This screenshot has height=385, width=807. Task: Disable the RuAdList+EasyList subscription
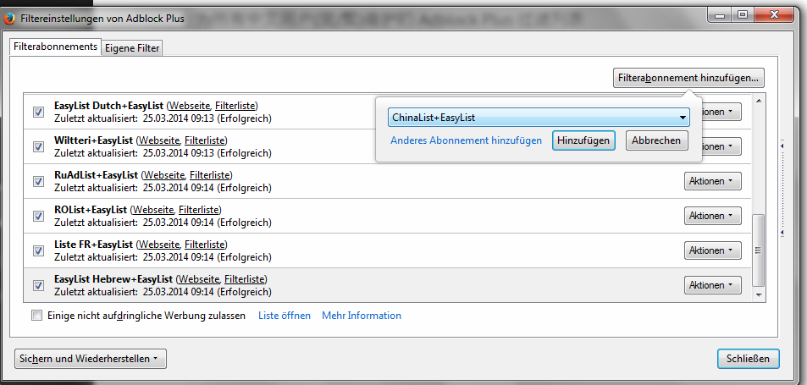click(x=38, y=181)
